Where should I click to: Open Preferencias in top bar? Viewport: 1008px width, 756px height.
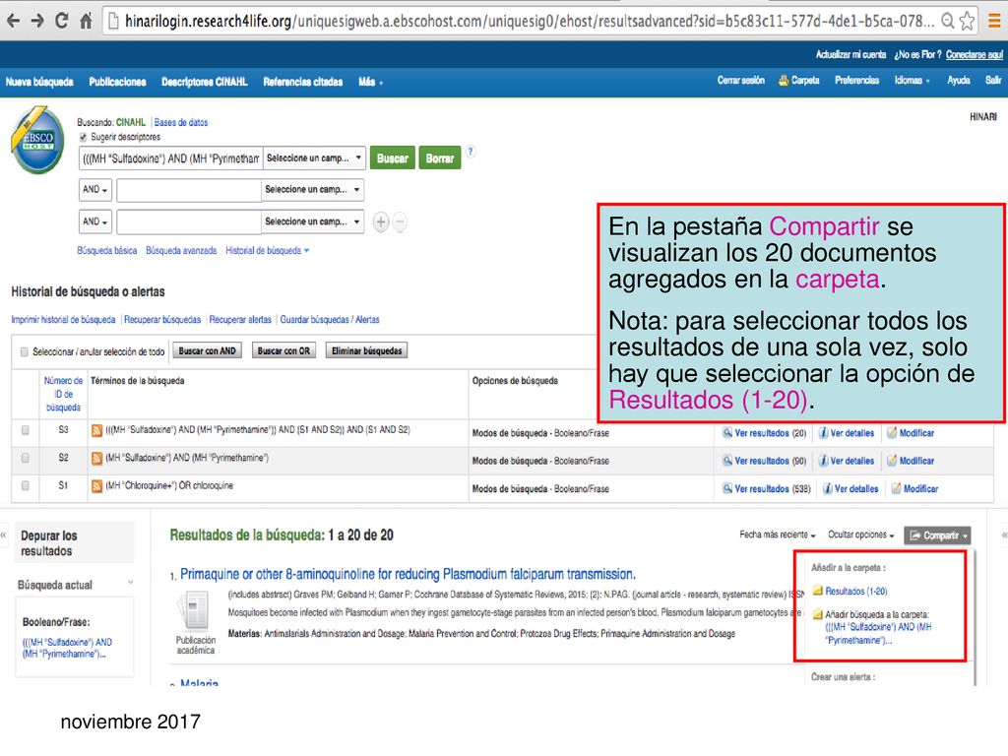click(856, 81)
